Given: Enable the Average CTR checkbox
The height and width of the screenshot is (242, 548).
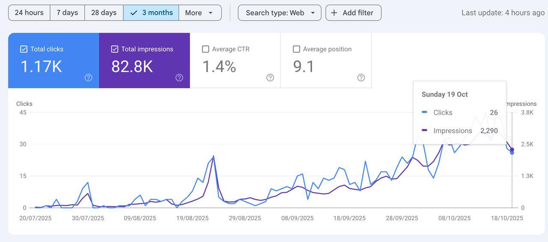Looking at the screenshot, I should click(x=205, y=49).
